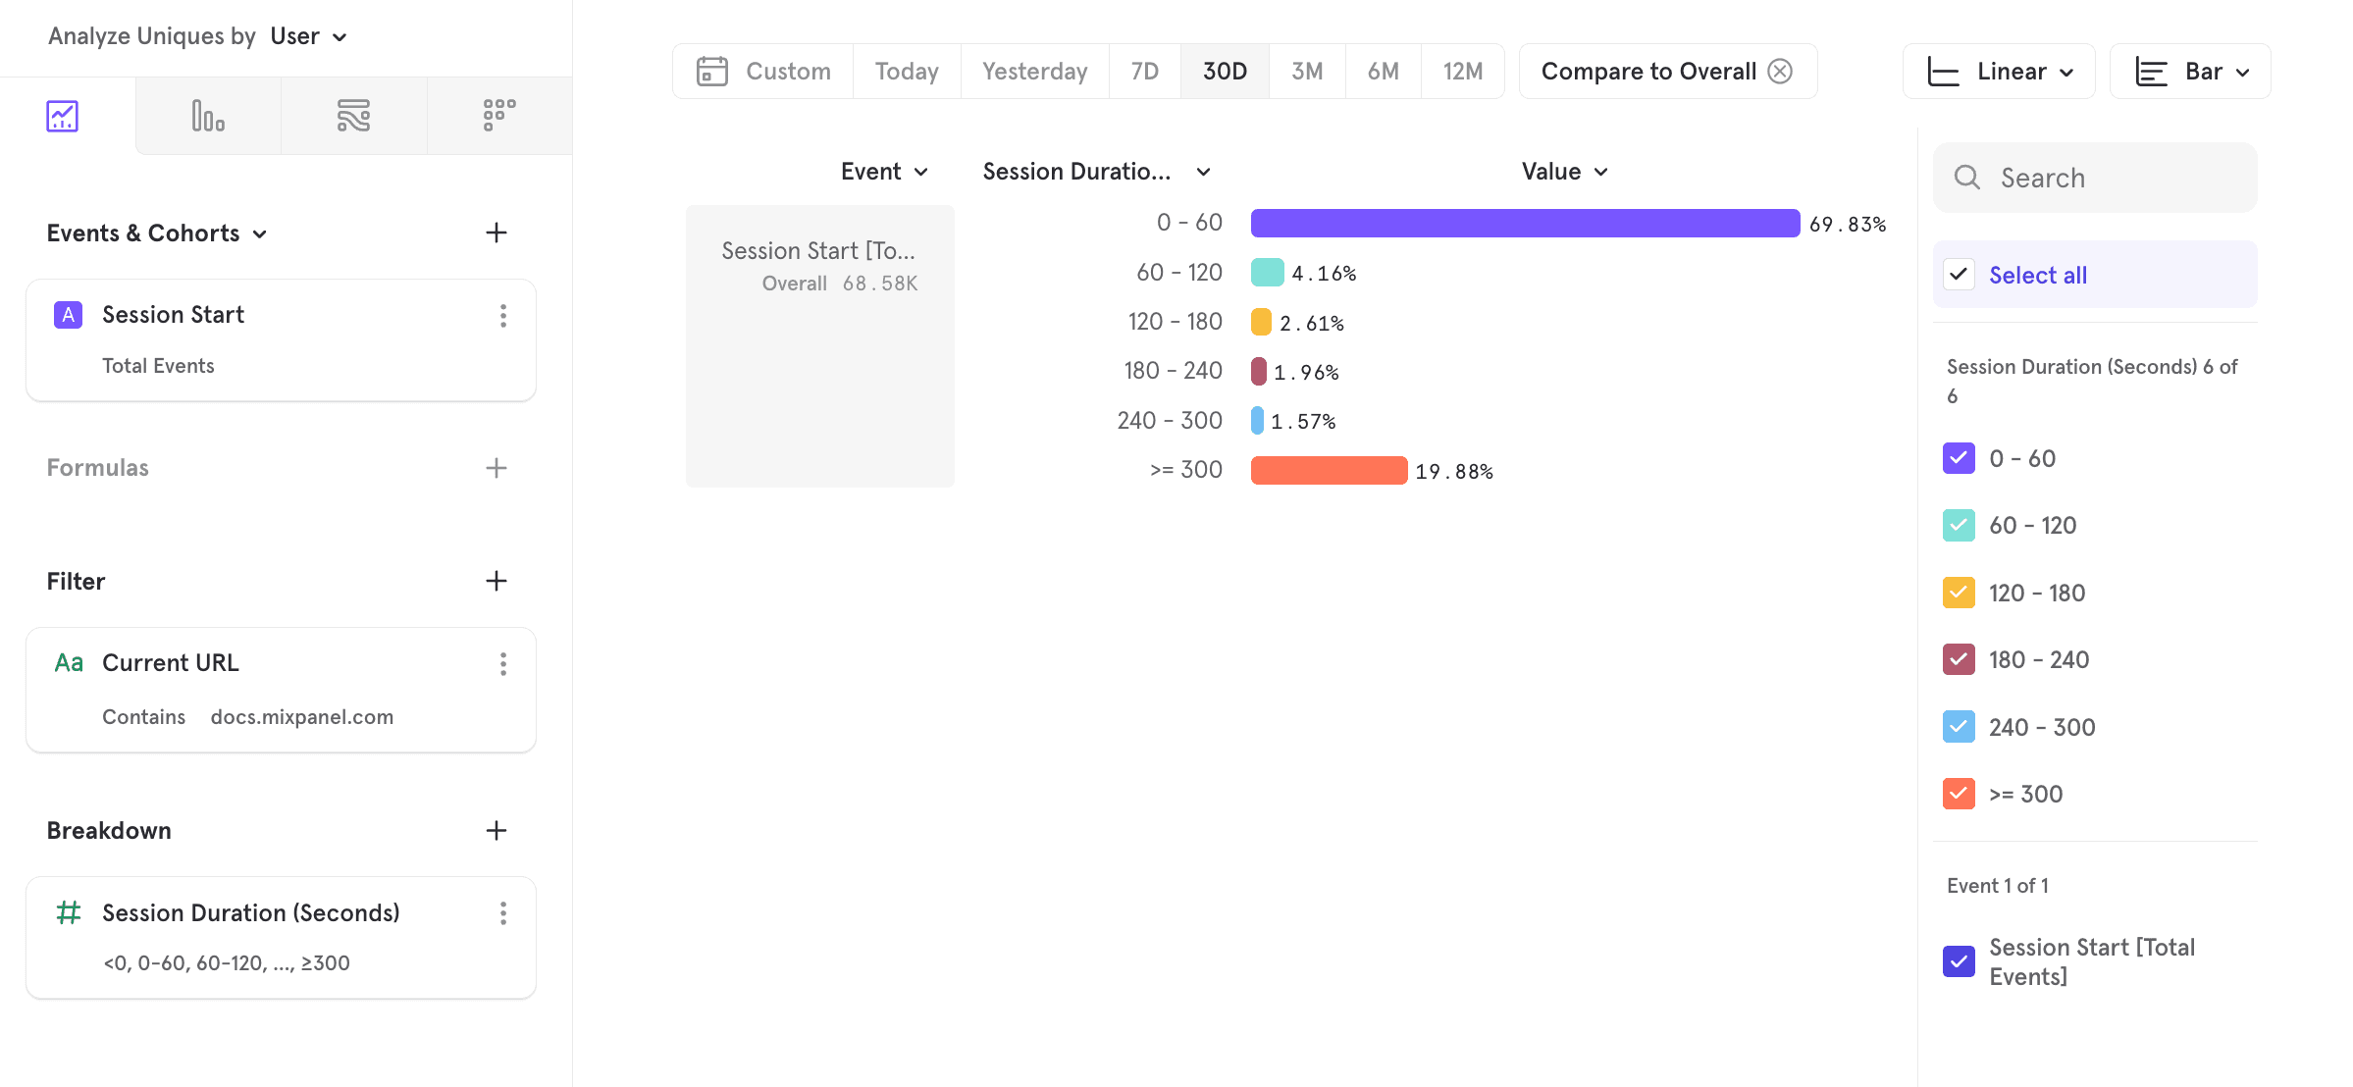
Task: Open the Session Start options menu
Action: click(x=503, y=316)
